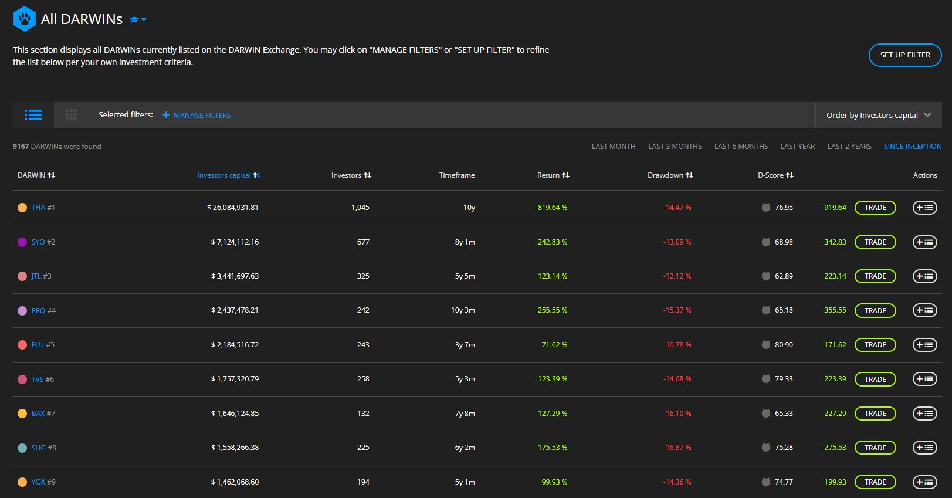The image size is (952, 498).
Task: Click the purple SYO color dot
Action: click(22, 242)
